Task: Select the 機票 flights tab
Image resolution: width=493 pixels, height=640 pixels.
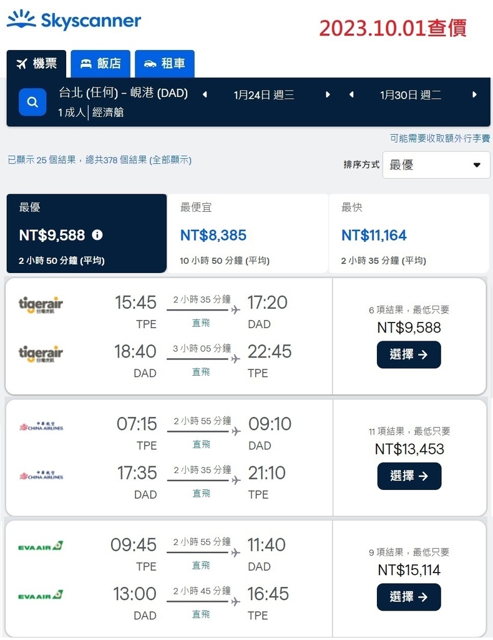Action: click(36, 64)
